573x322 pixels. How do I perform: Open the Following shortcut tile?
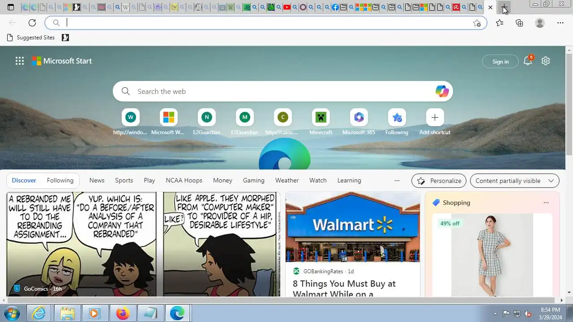(x=397, y=122)
